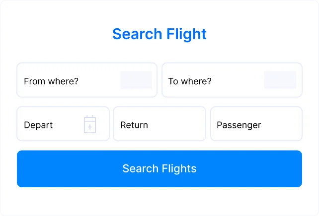This screenshot has height=216, width=319.
Task: Add a departure date via calendar plus icon
Action: click(90, 127)
